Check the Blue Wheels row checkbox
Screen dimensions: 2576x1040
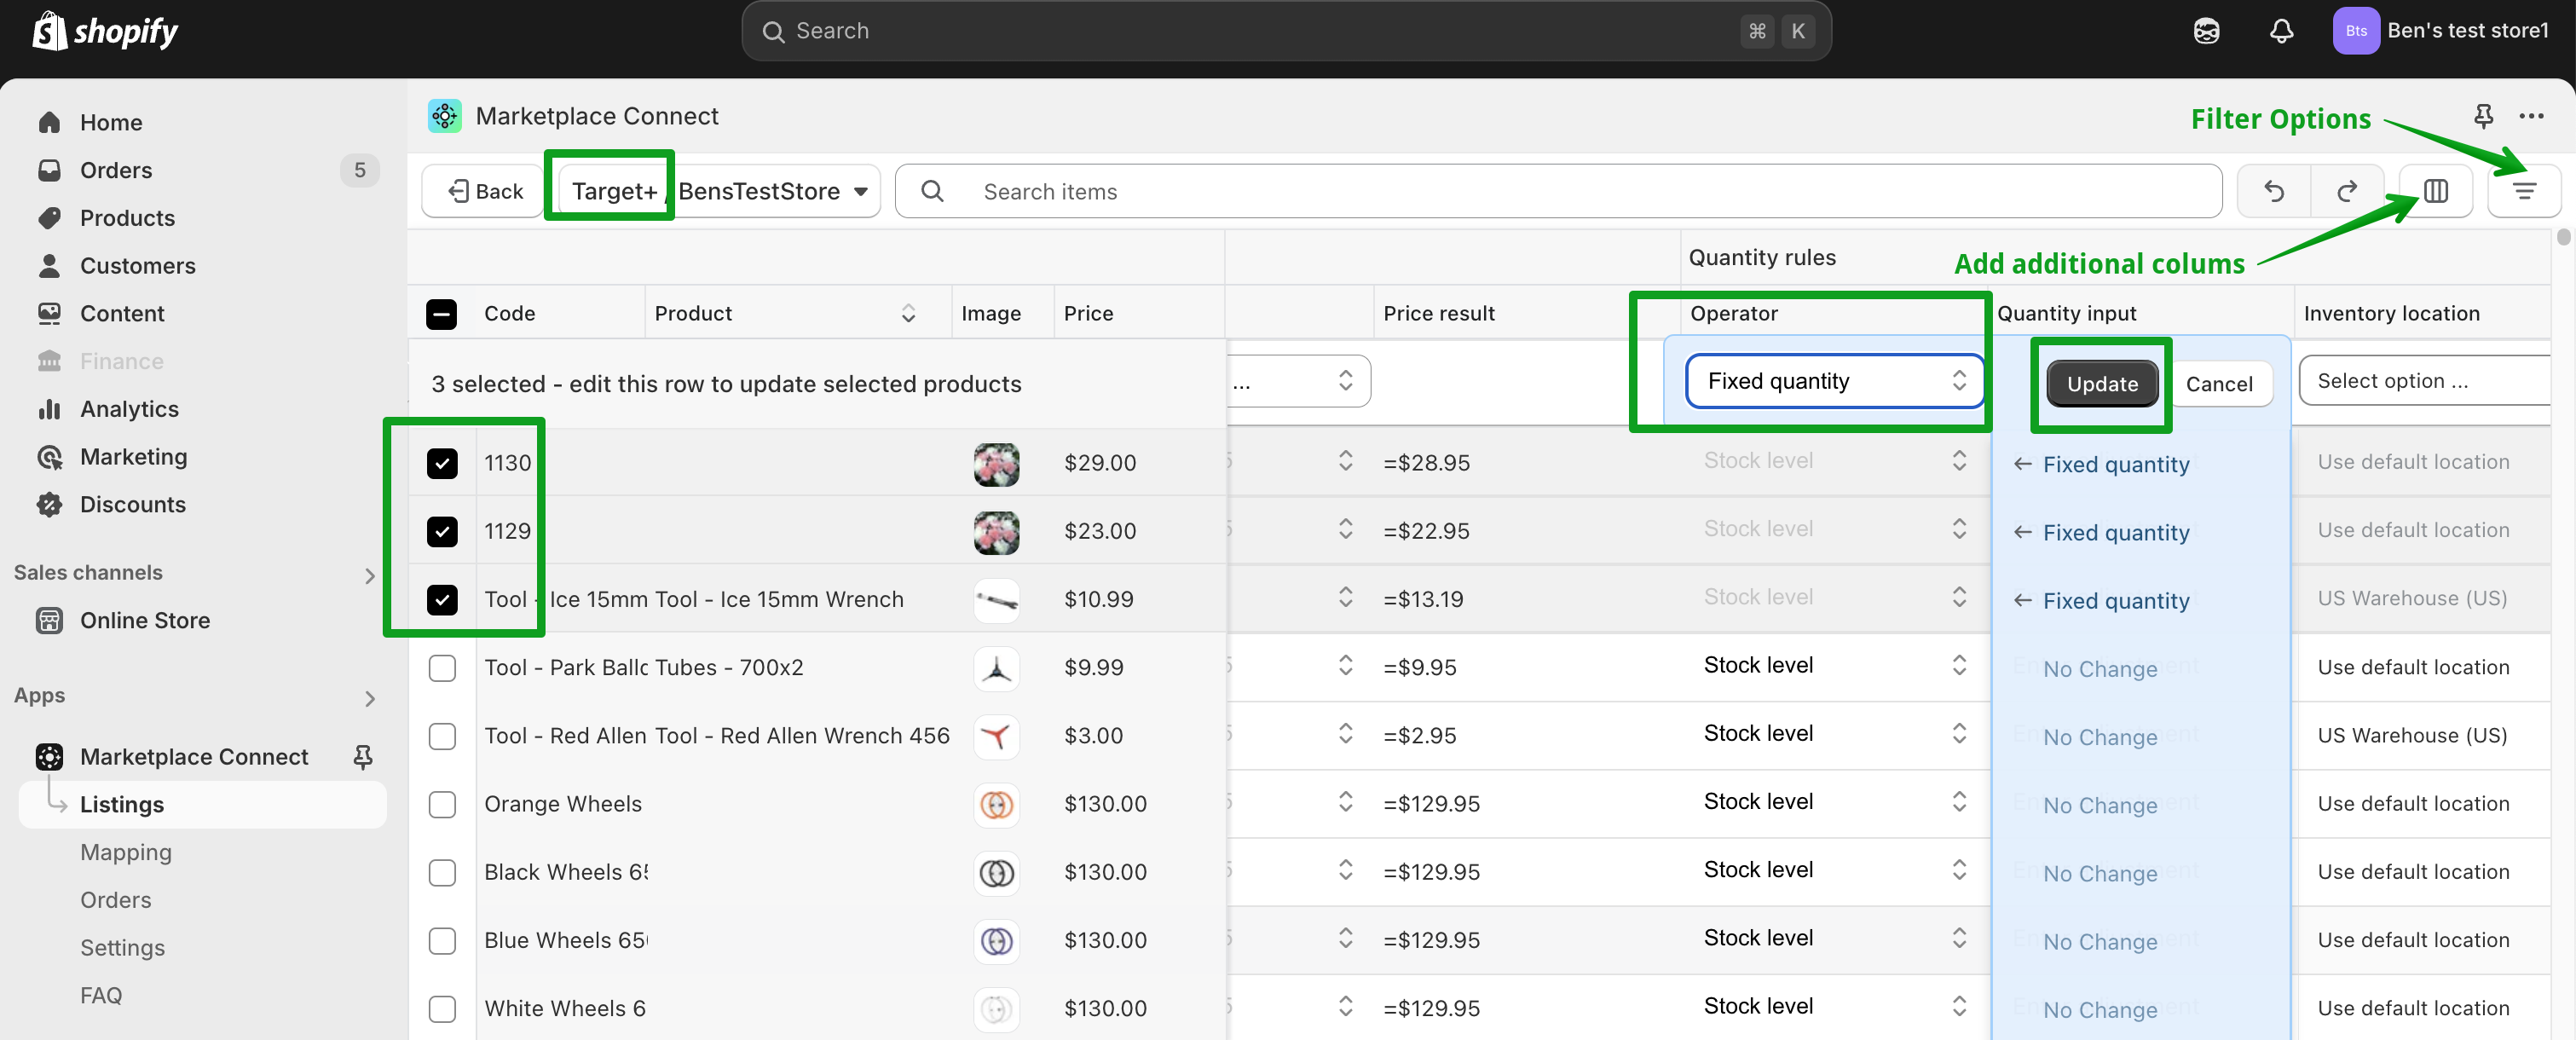[442, 940]
